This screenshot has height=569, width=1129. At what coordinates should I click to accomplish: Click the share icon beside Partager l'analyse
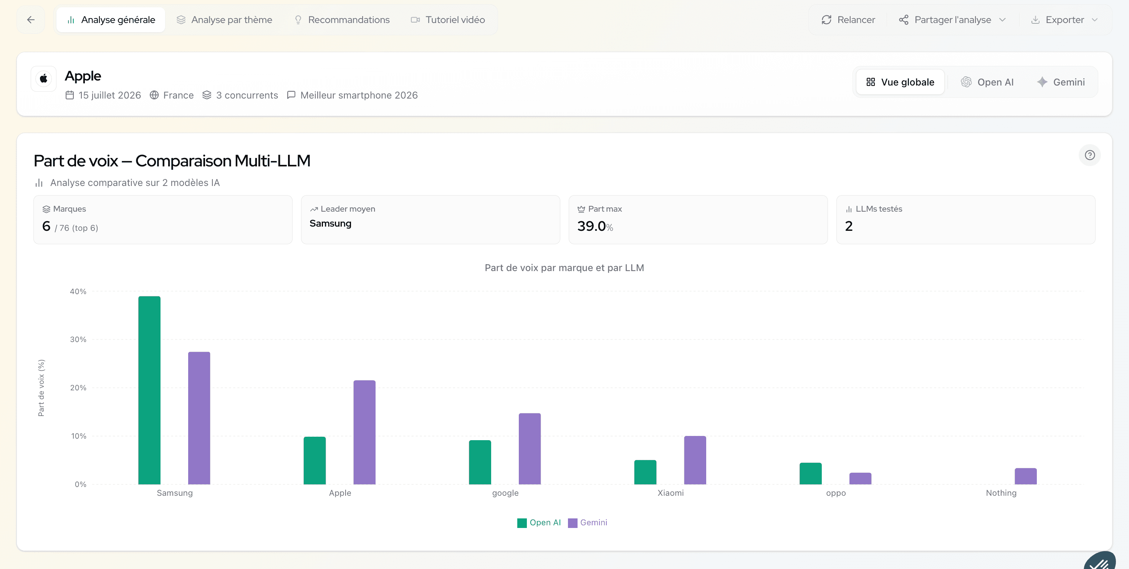point(903,20)
